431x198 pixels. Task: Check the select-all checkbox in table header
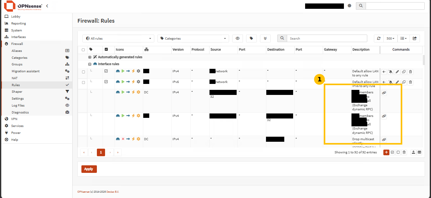coord(83,50)
